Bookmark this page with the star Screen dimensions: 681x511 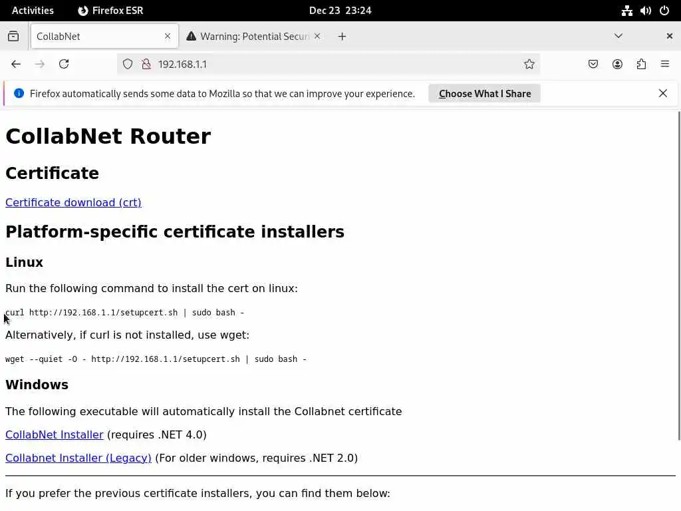[x=529, y=65]
